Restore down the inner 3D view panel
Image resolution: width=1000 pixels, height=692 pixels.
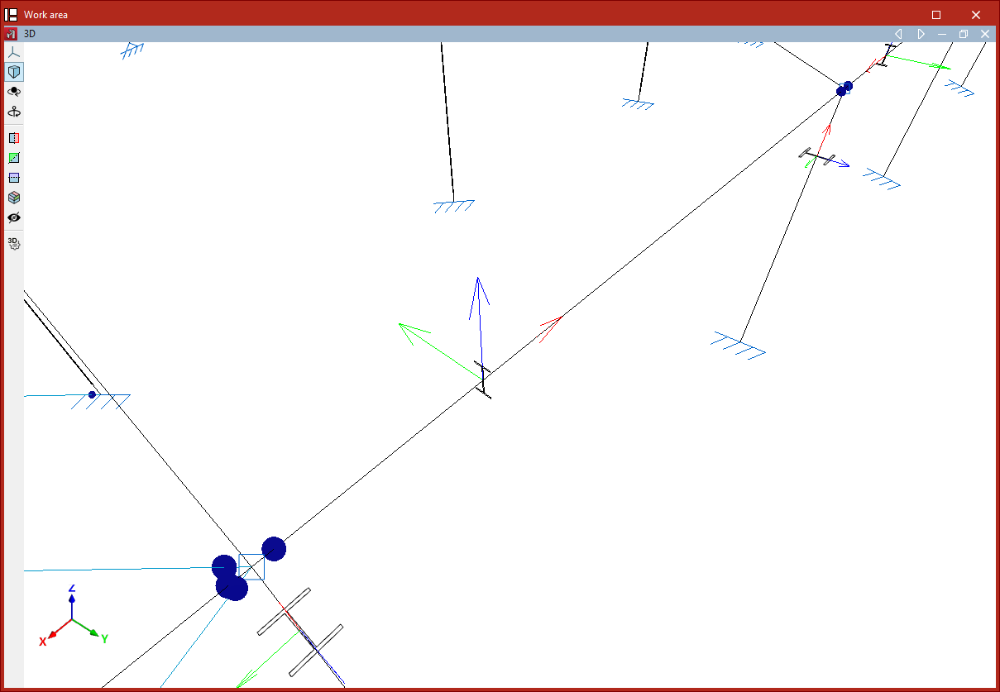click(964, 34)
